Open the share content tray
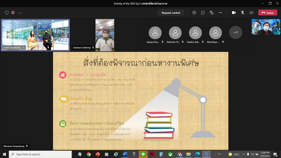Viewport: 281px width, 158px height. (251, 13)
